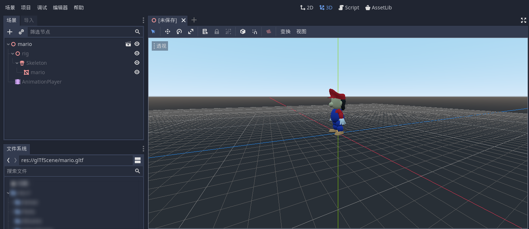Image resolution: width=529 pixels, height=229 pixels.
Task: Toggle the snap mode icon
Action: tap(254, 31)
